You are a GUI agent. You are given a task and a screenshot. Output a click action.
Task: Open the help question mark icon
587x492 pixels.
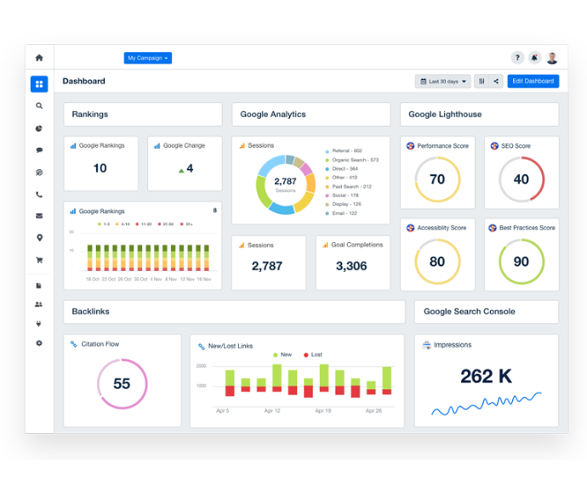pyautogui.click(x=517, y=58)
